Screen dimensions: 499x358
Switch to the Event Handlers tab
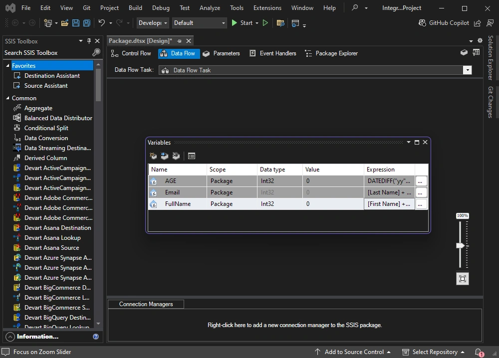(x=273, y=53)
